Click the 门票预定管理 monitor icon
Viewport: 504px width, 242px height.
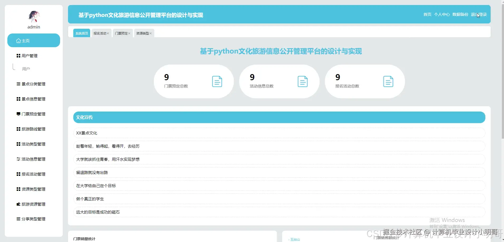tap(18, 114)
